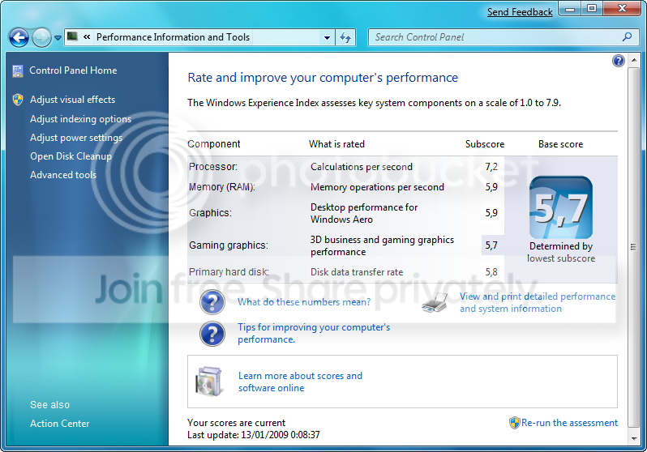
Task: Open Learn more about scores and software online
Action: tap(300, 382)
